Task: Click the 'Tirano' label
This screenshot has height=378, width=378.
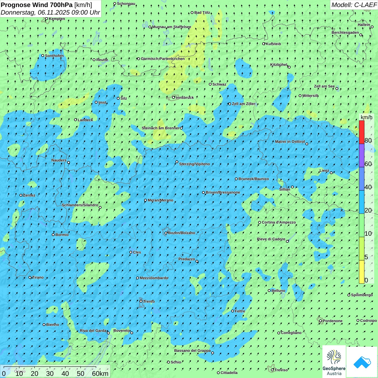Action: point(38,277)
